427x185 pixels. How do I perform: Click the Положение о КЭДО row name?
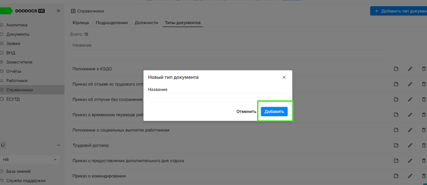pyautogui.click(x=92, y=69)
